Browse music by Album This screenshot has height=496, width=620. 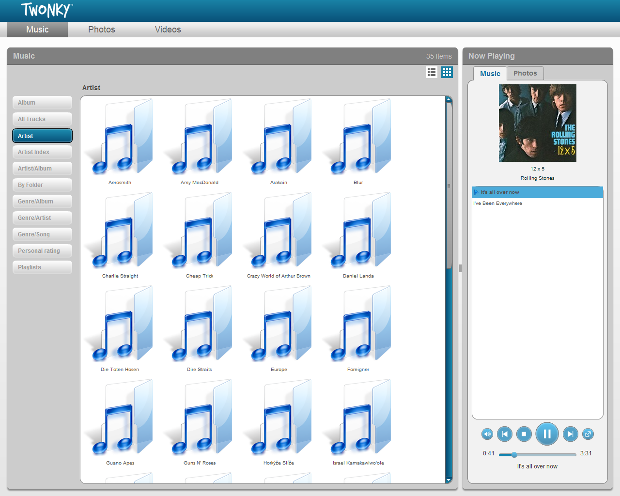pos(42,103)
